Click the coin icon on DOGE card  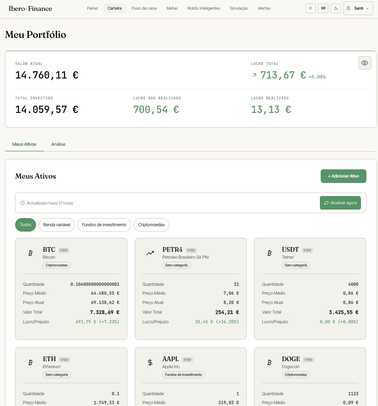click(269, 363)
